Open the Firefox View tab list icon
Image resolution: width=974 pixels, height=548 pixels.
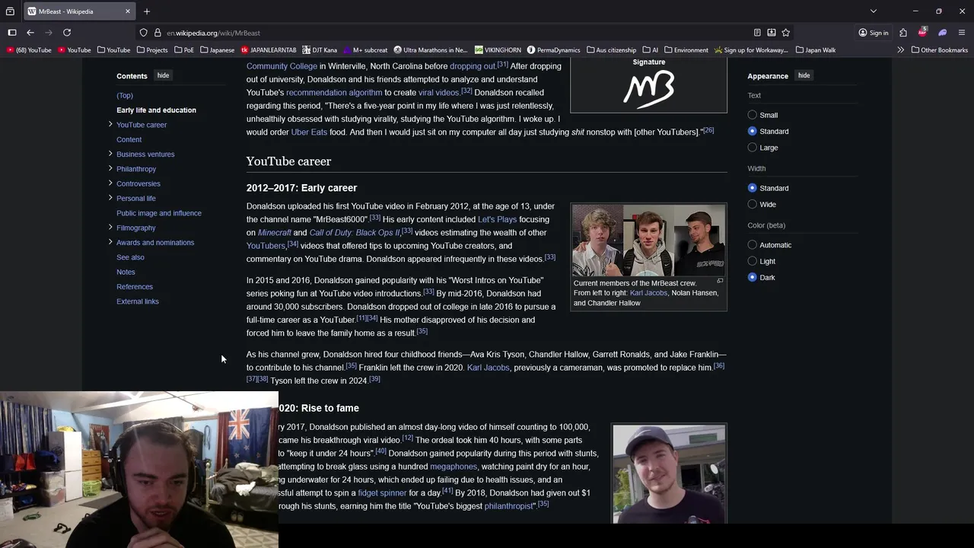click(10, 11)
